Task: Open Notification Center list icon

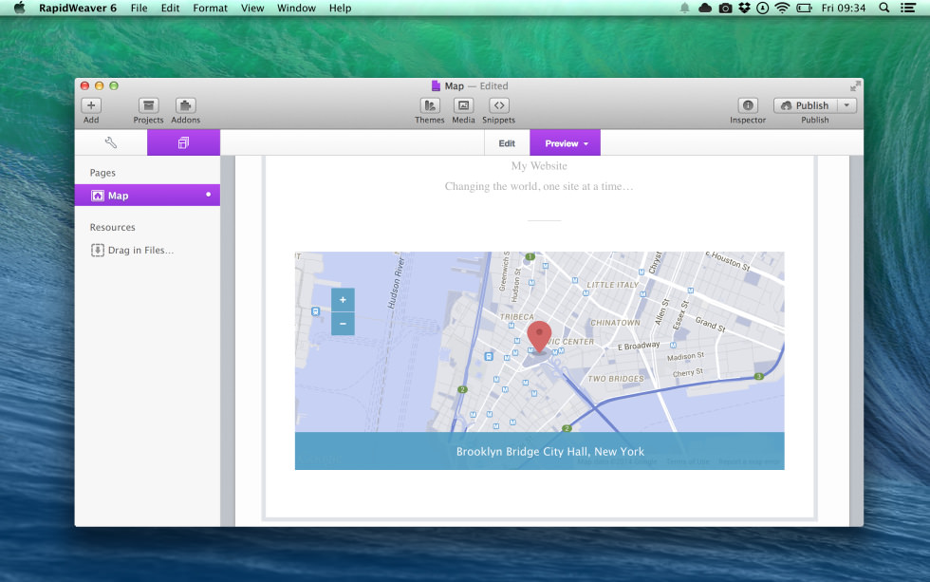Action: tap(907, 8)
